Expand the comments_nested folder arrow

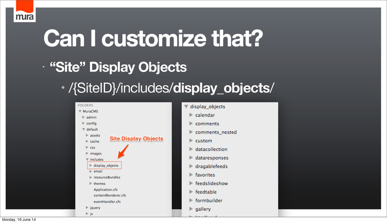point(191,132)
